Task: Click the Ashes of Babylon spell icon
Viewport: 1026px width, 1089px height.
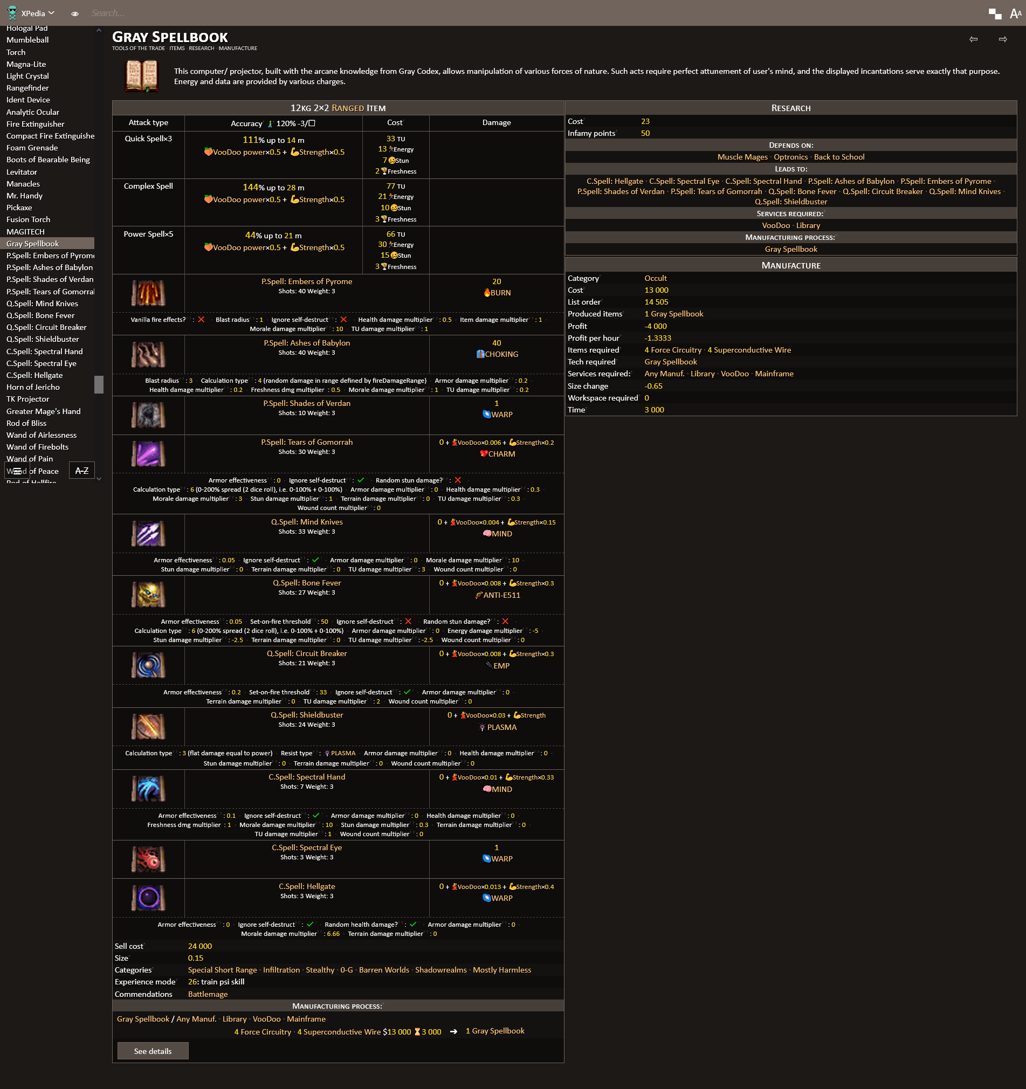Action: 148,354
